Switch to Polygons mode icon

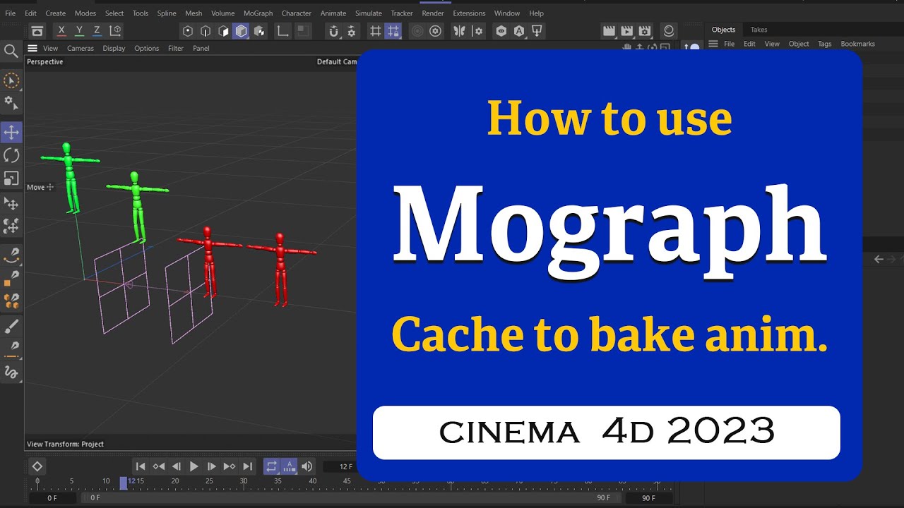click(x=223, y=31)
